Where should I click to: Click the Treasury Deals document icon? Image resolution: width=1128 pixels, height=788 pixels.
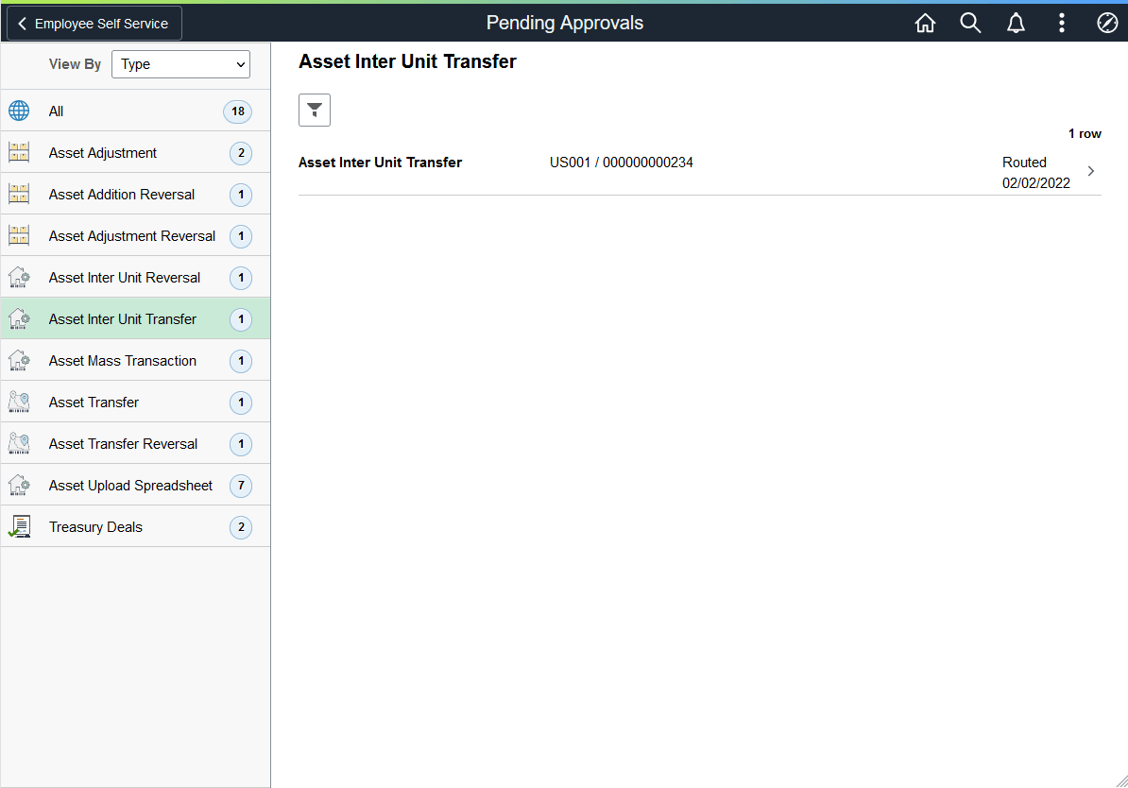tap(19, 526)
